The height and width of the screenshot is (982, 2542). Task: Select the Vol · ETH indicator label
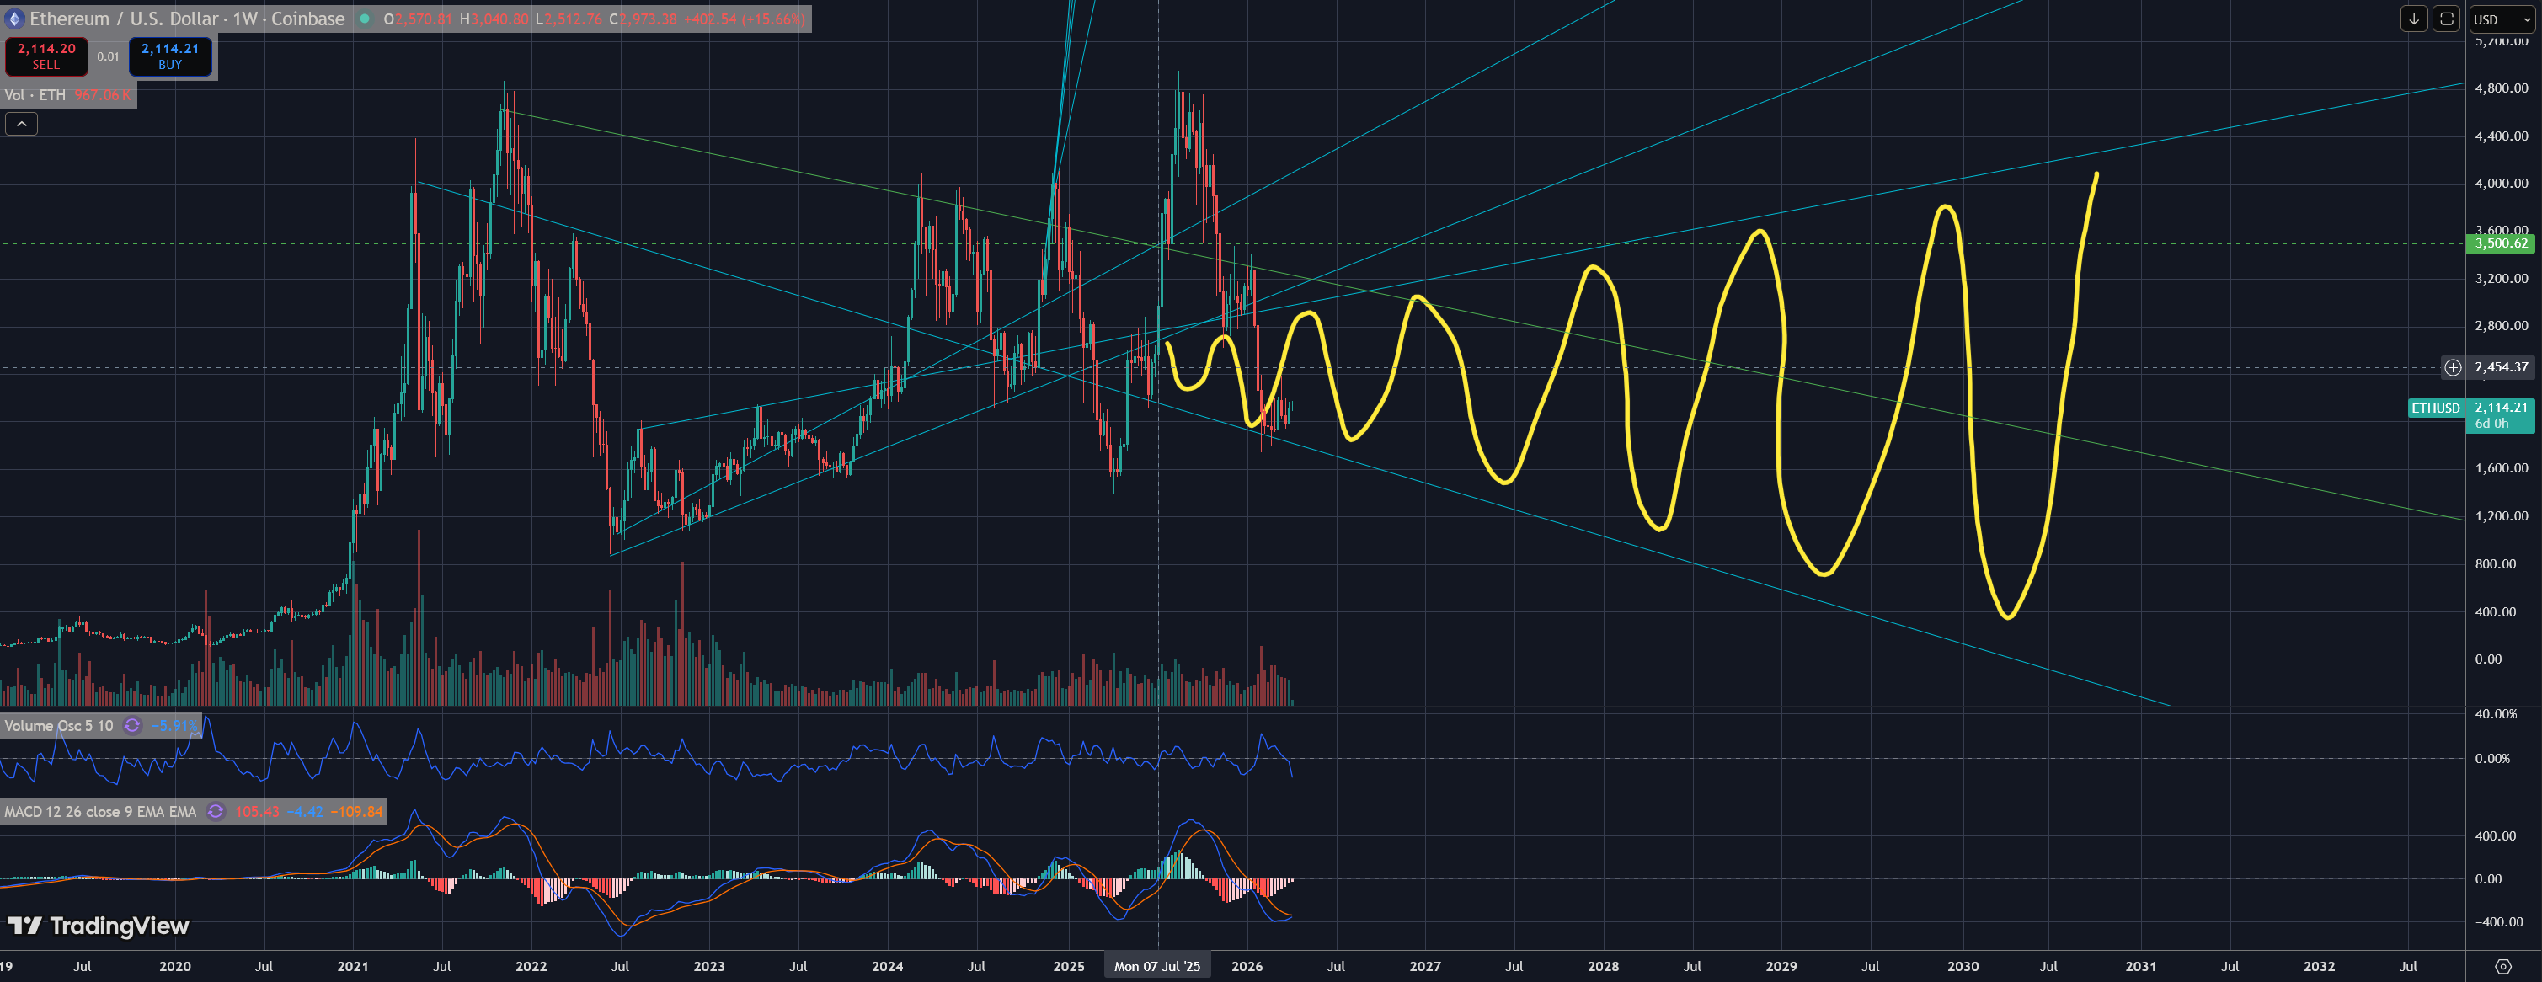click(35, 94)
